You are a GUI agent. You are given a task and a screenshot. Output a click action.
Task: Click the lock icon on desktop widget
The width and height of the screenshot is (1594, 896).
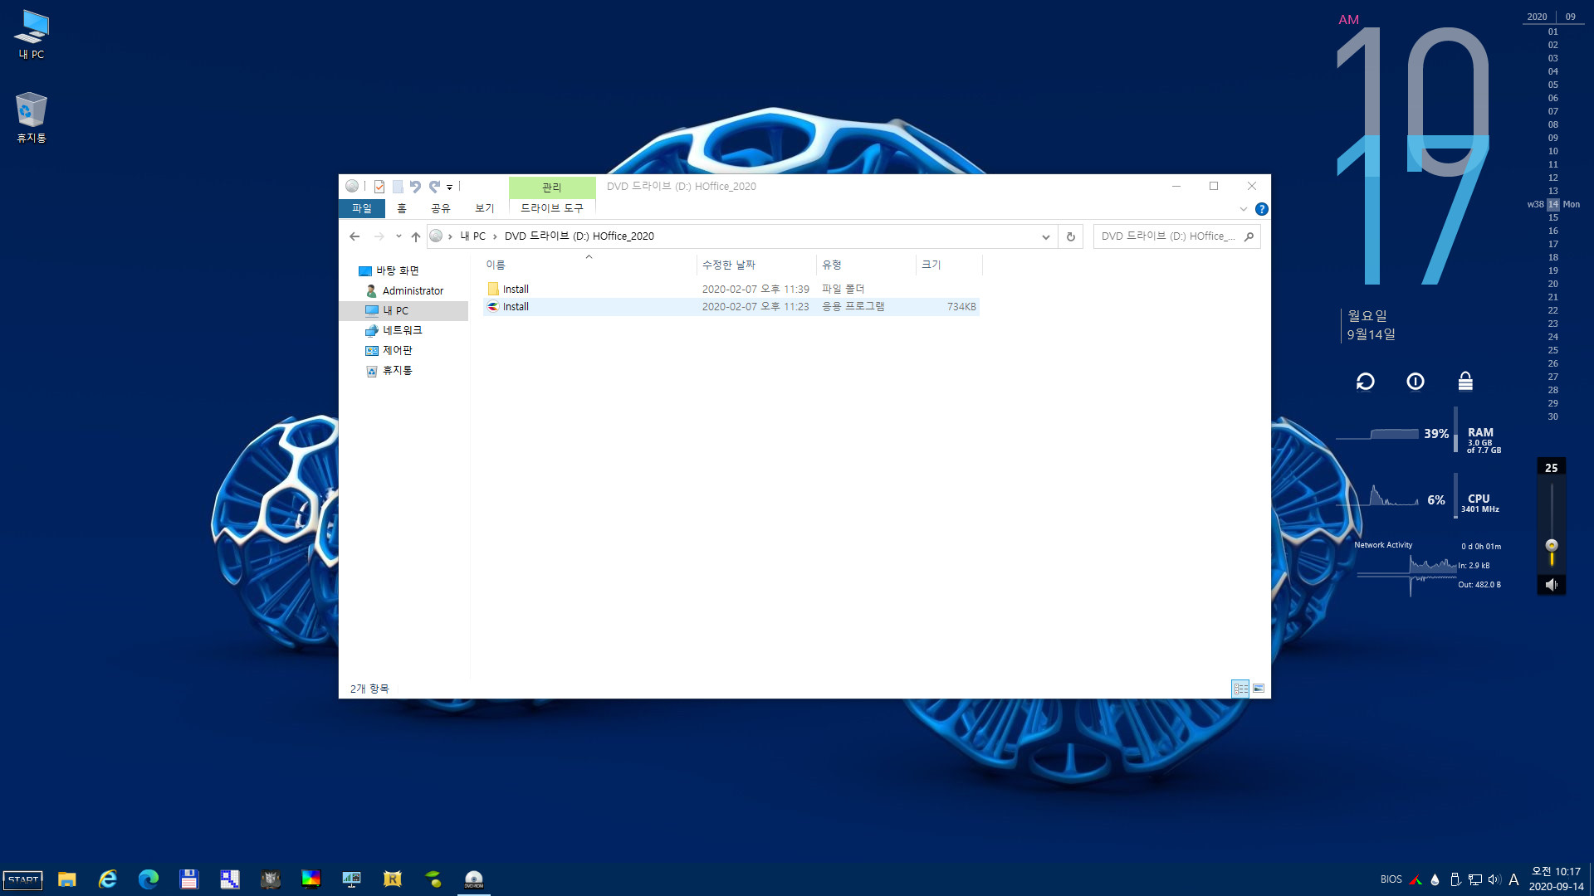pyautogui.click(x=1465, y=381)
